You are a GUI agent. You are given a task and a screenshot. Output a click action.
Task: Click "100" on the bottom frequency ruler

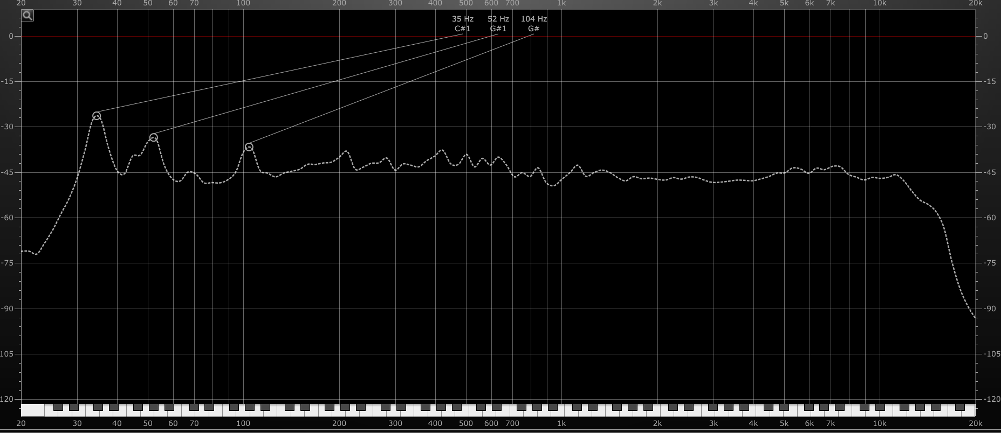244,423
